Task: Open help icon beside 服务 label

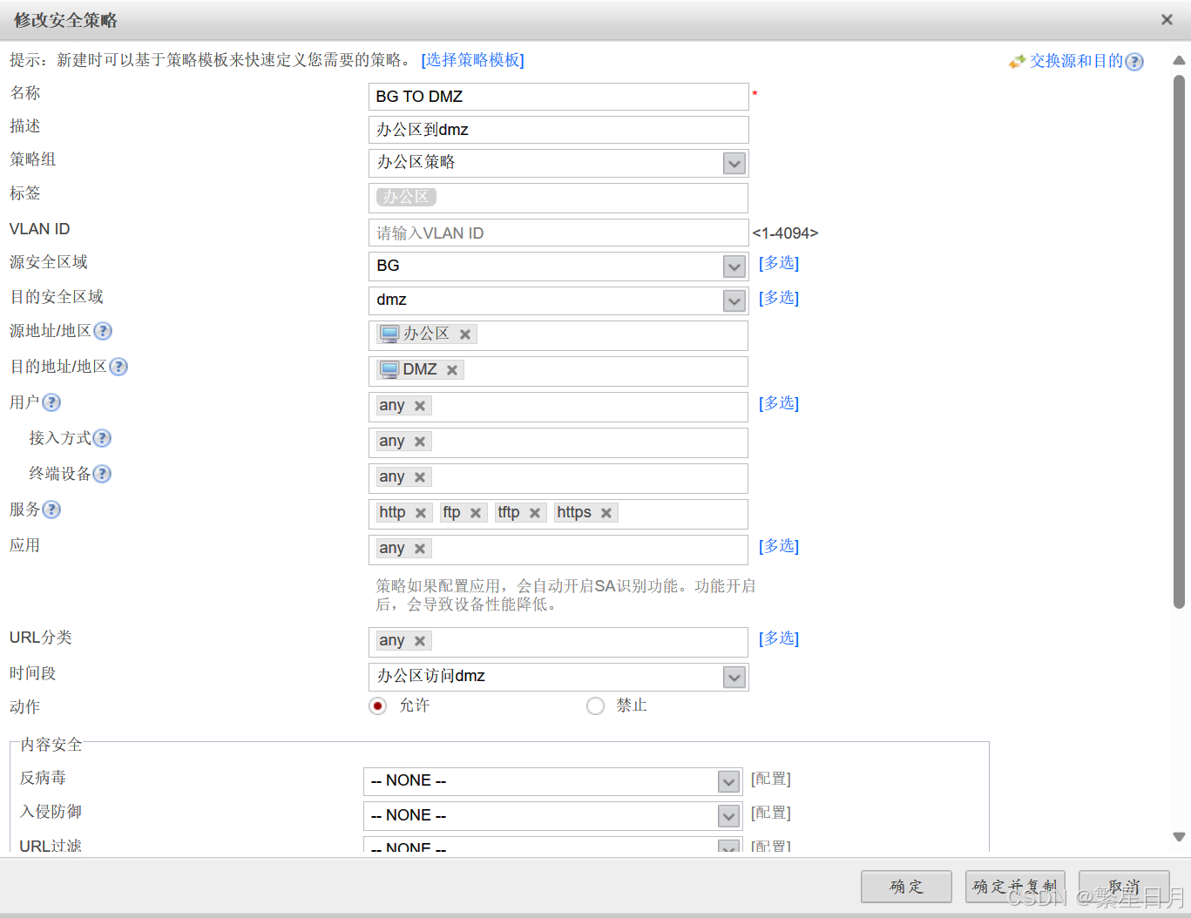Action: [x=51, y=510]
